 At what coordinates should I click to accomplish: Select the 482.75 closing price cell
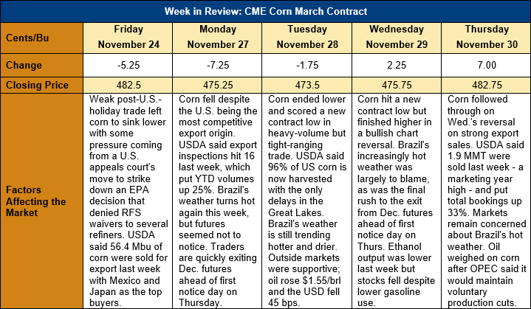(x=486, y=86)
